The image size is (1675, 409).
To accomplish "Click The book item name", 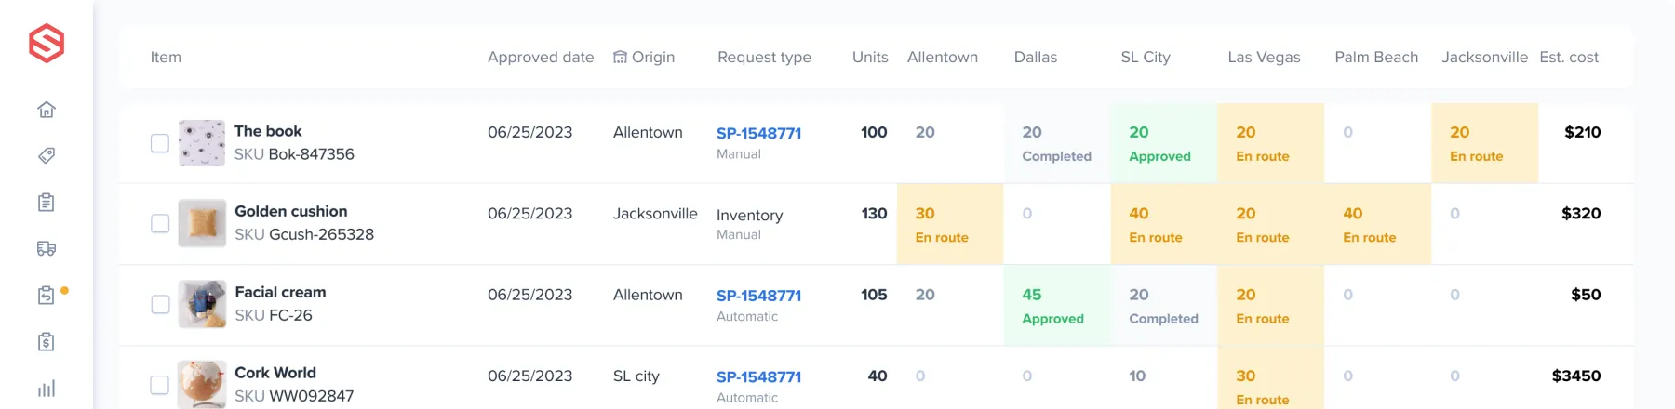I will coord(268,131).
